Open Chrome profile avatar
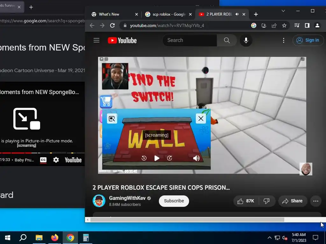The width and height of the screenshot is (326, 244). coord(317,25)
